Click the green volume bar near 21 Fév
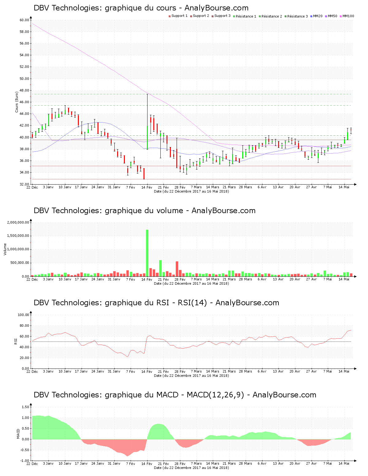 pos(160,268)
